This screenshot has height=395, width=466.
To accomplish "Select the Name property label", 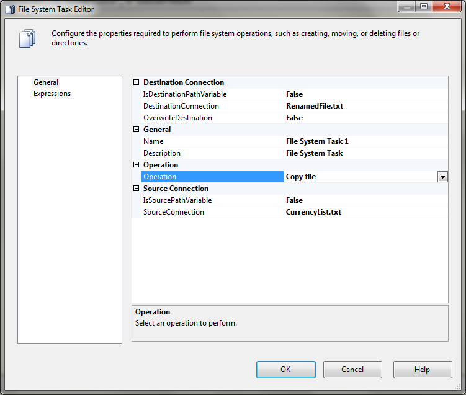I will 153,141.
